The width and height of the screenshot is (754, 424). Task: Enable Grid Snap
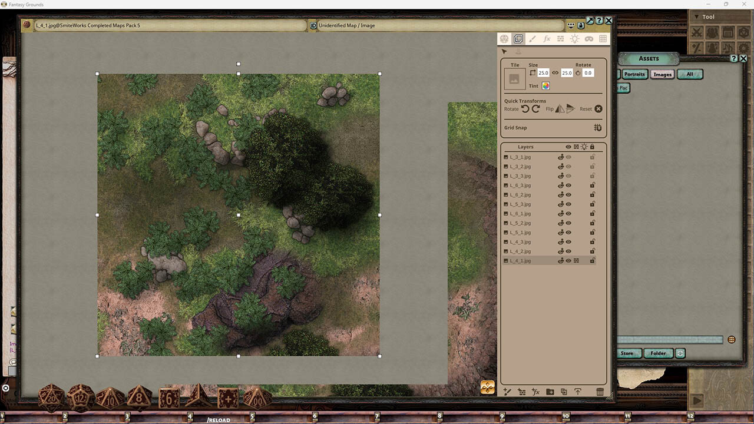(x=597, y=127)
